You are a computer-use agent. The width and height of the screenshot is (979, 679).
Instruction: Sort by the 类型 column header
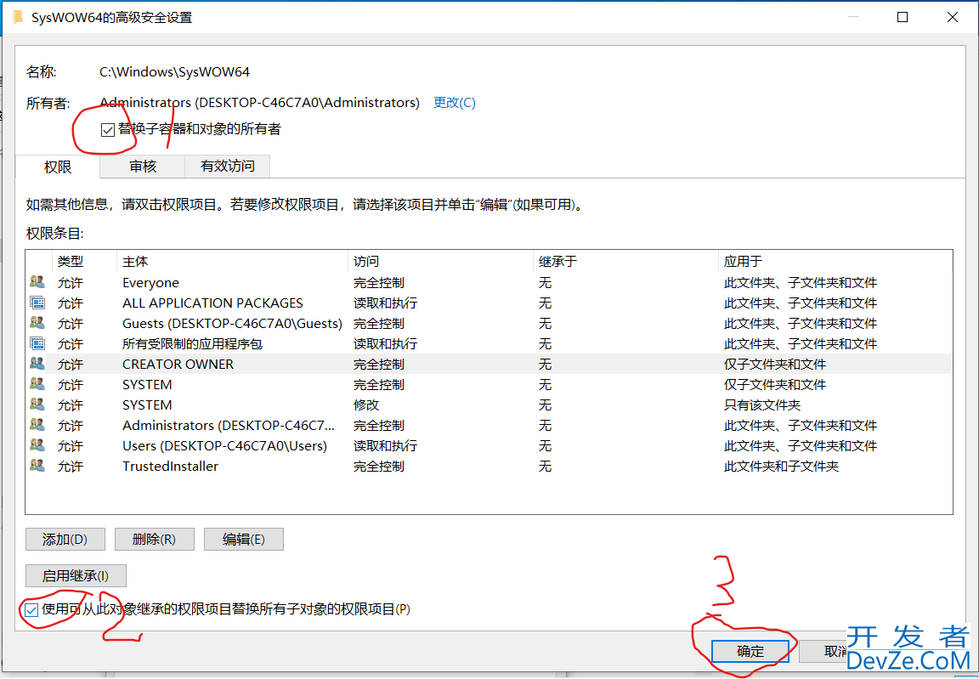coord(83,262)
